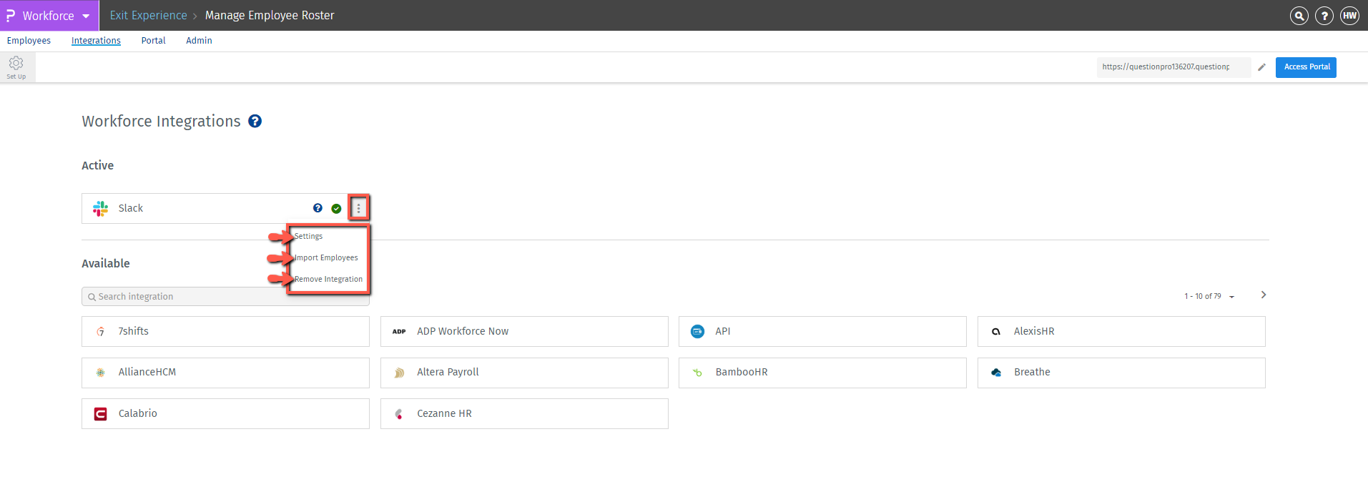Click the API logo icon
The image size is (1368, 482).
tap(697, 331)
